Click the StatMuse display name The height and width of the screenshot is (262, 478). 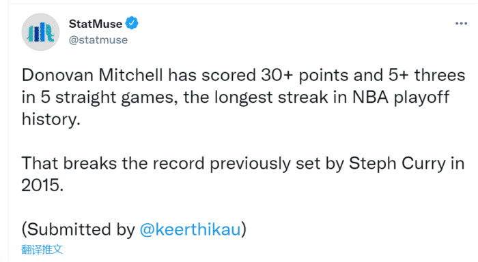point(96,24)
